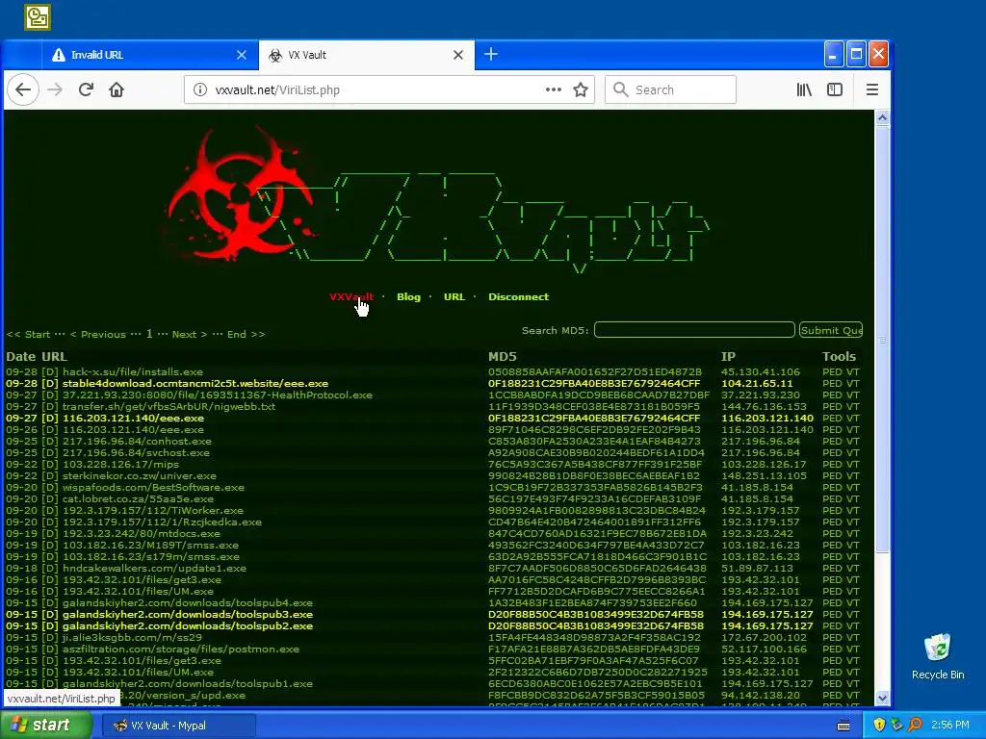Click the magnifier tray icon
This screenshot has height=739, width=986.
pyautogui.click(x=915, y=725)
